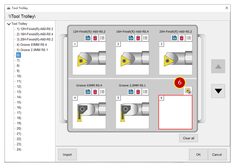Save tool 20H-Finish(R)-A60-R0.2 with disk icon

[174, 38]
